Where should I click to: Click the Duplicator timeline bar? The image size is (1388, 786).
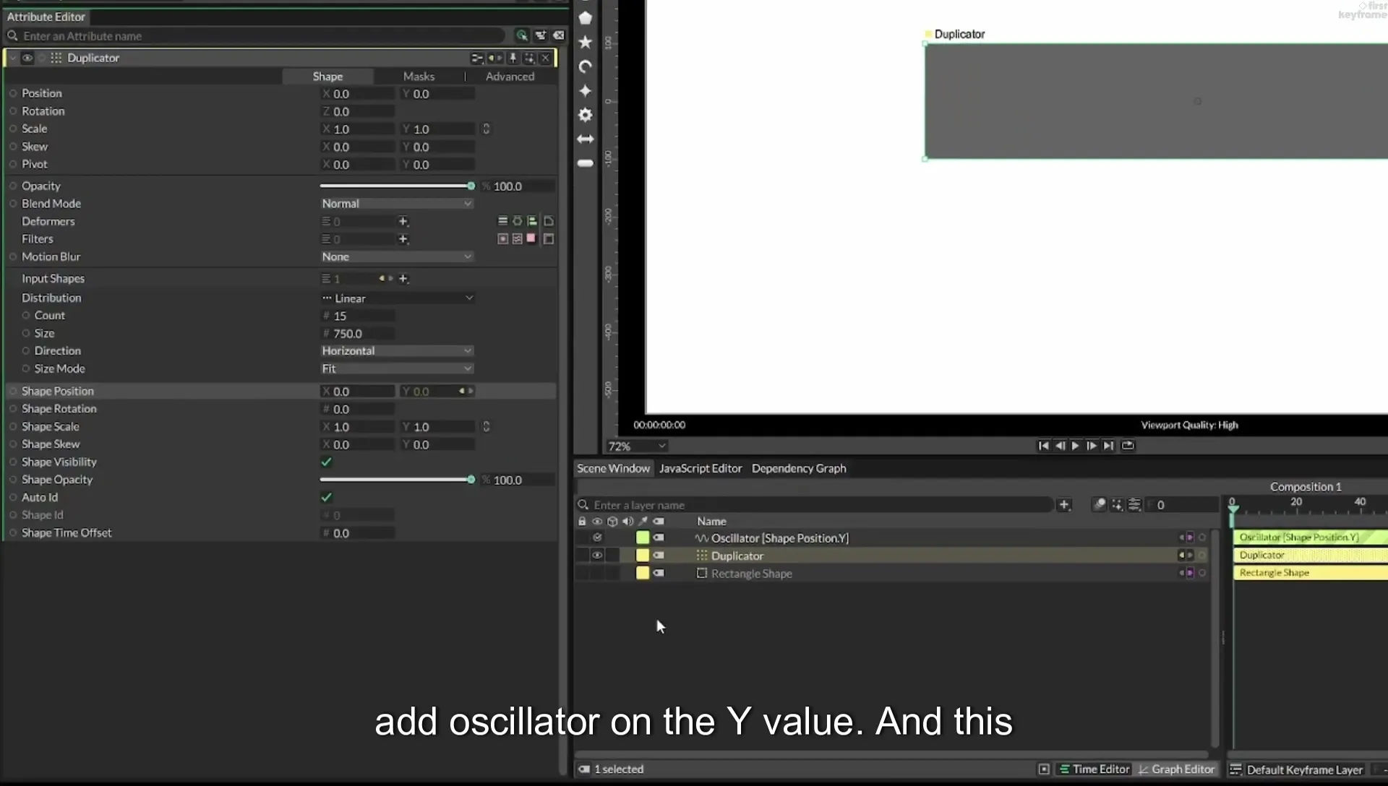(1311, 556)
